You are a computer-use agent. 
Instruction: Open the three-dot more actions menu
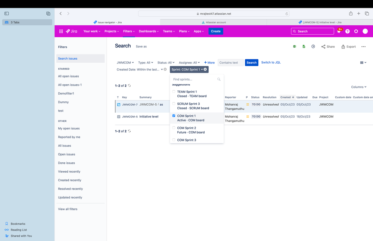tap(363, 47)
